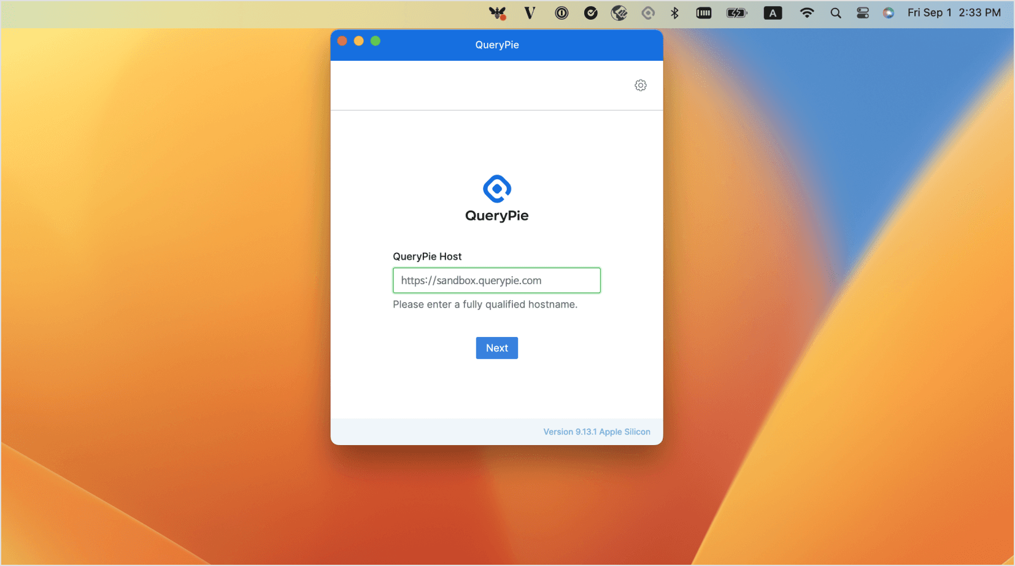Screen dimensions: 1015x566
Task: Click the 1Password menu bar icon
Action: (562, 12)
